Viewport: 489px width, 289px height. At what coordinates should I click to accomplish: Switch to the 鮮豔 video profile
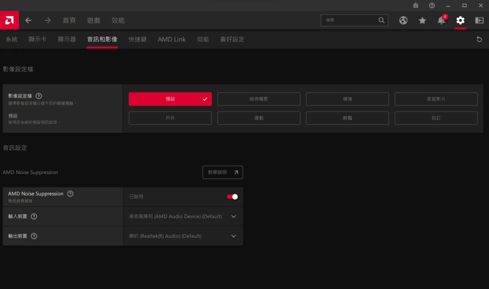click(347, 118)
